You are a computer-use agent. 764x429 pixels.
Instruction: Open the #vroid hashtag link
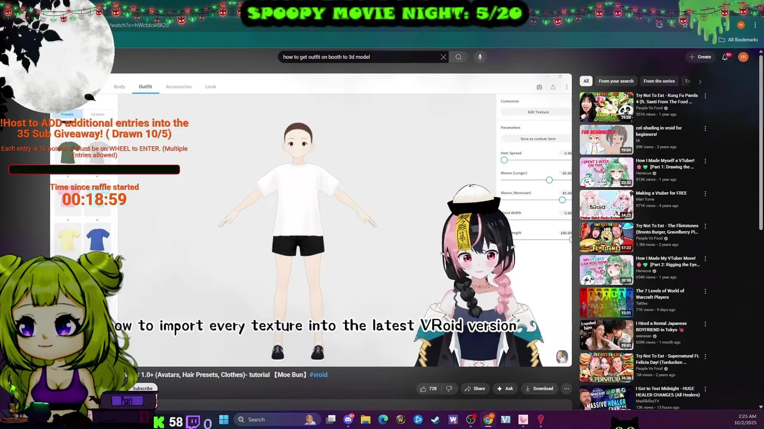tap(319, 375)
